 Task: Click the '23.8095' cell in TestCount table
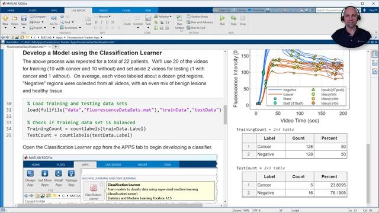tap(330, 185)
